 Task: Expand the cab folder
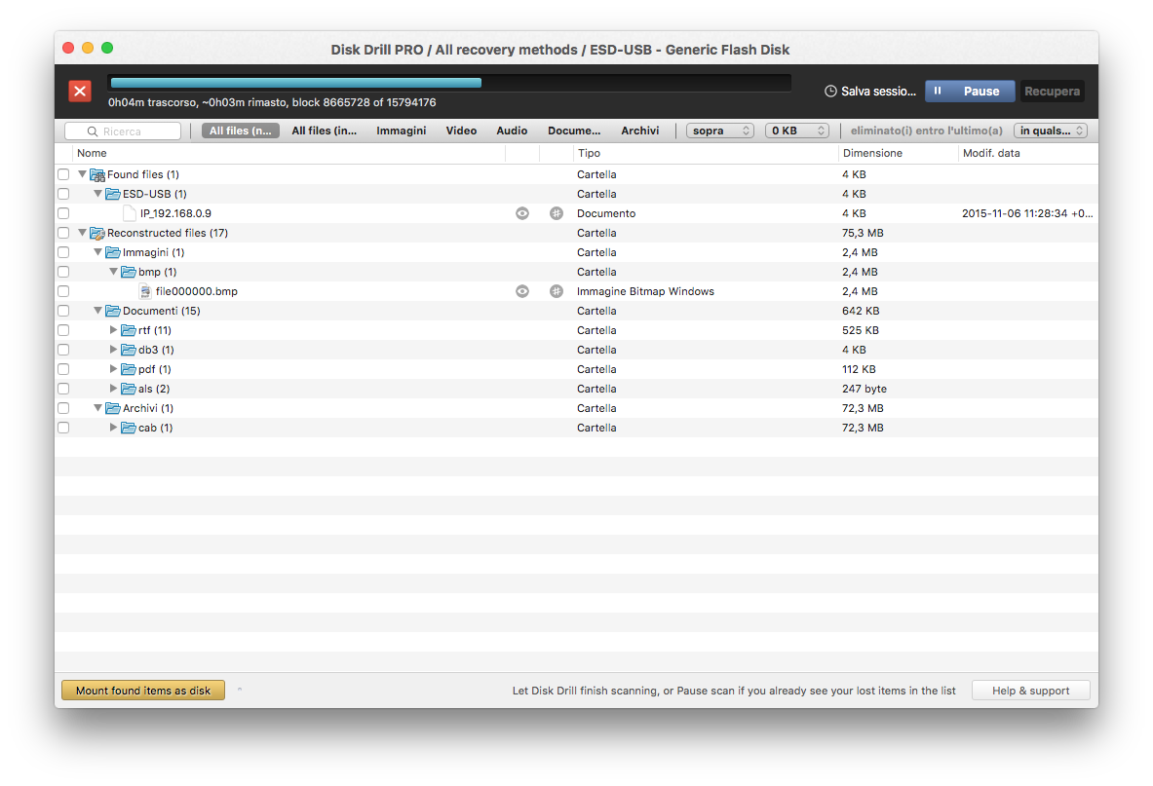(x=113, y=428)
